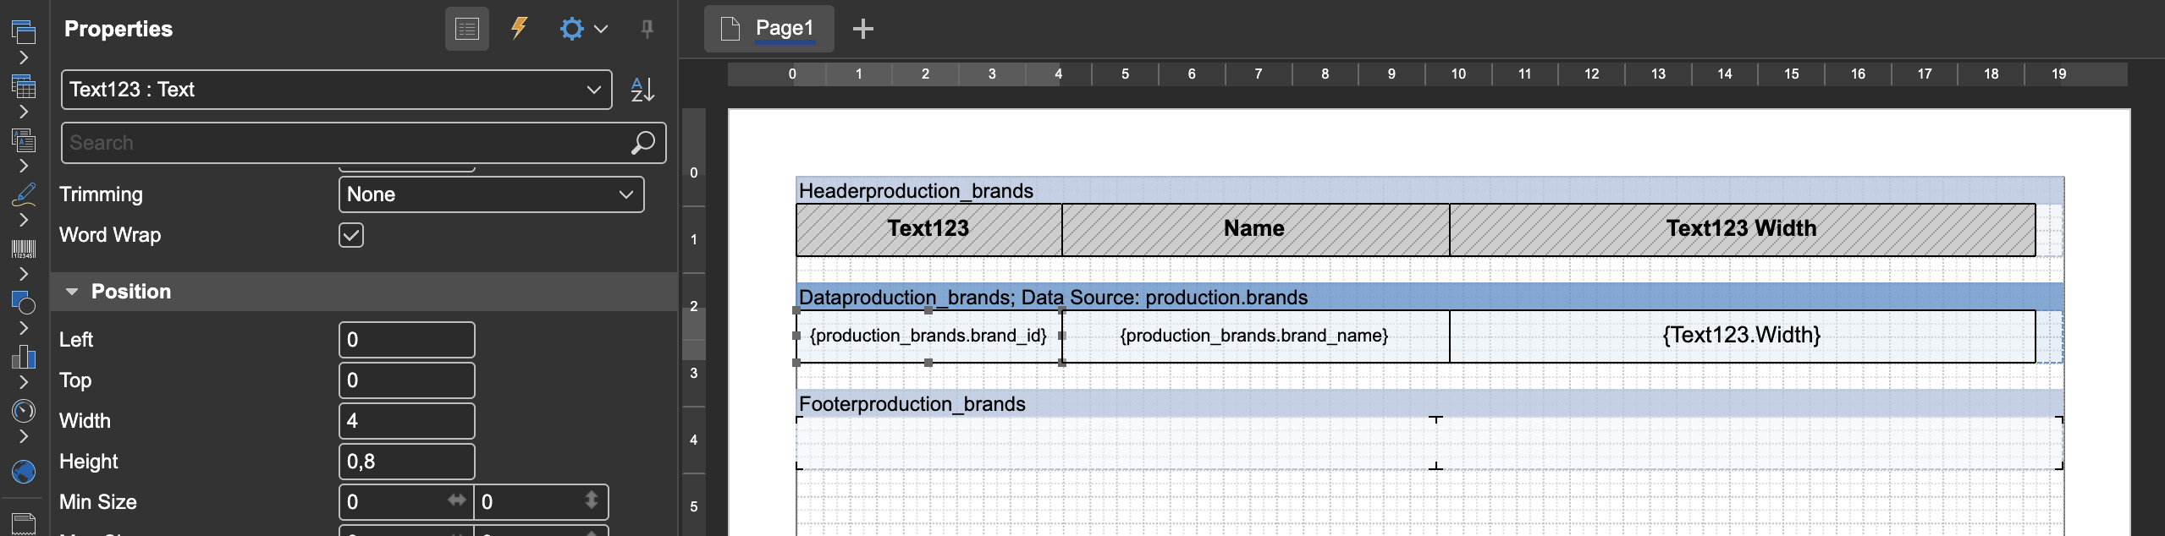Pin the Properties panel
This screenshot has height=536, width=2165.
pos(647,29)
